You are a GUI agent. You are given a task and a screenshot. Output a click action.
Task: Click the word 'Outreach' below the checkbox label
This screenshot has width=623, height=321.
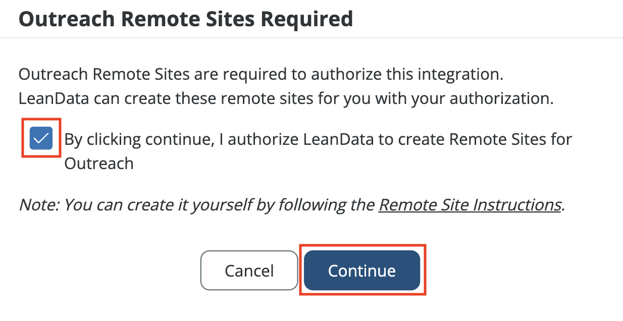click(99, 164)
